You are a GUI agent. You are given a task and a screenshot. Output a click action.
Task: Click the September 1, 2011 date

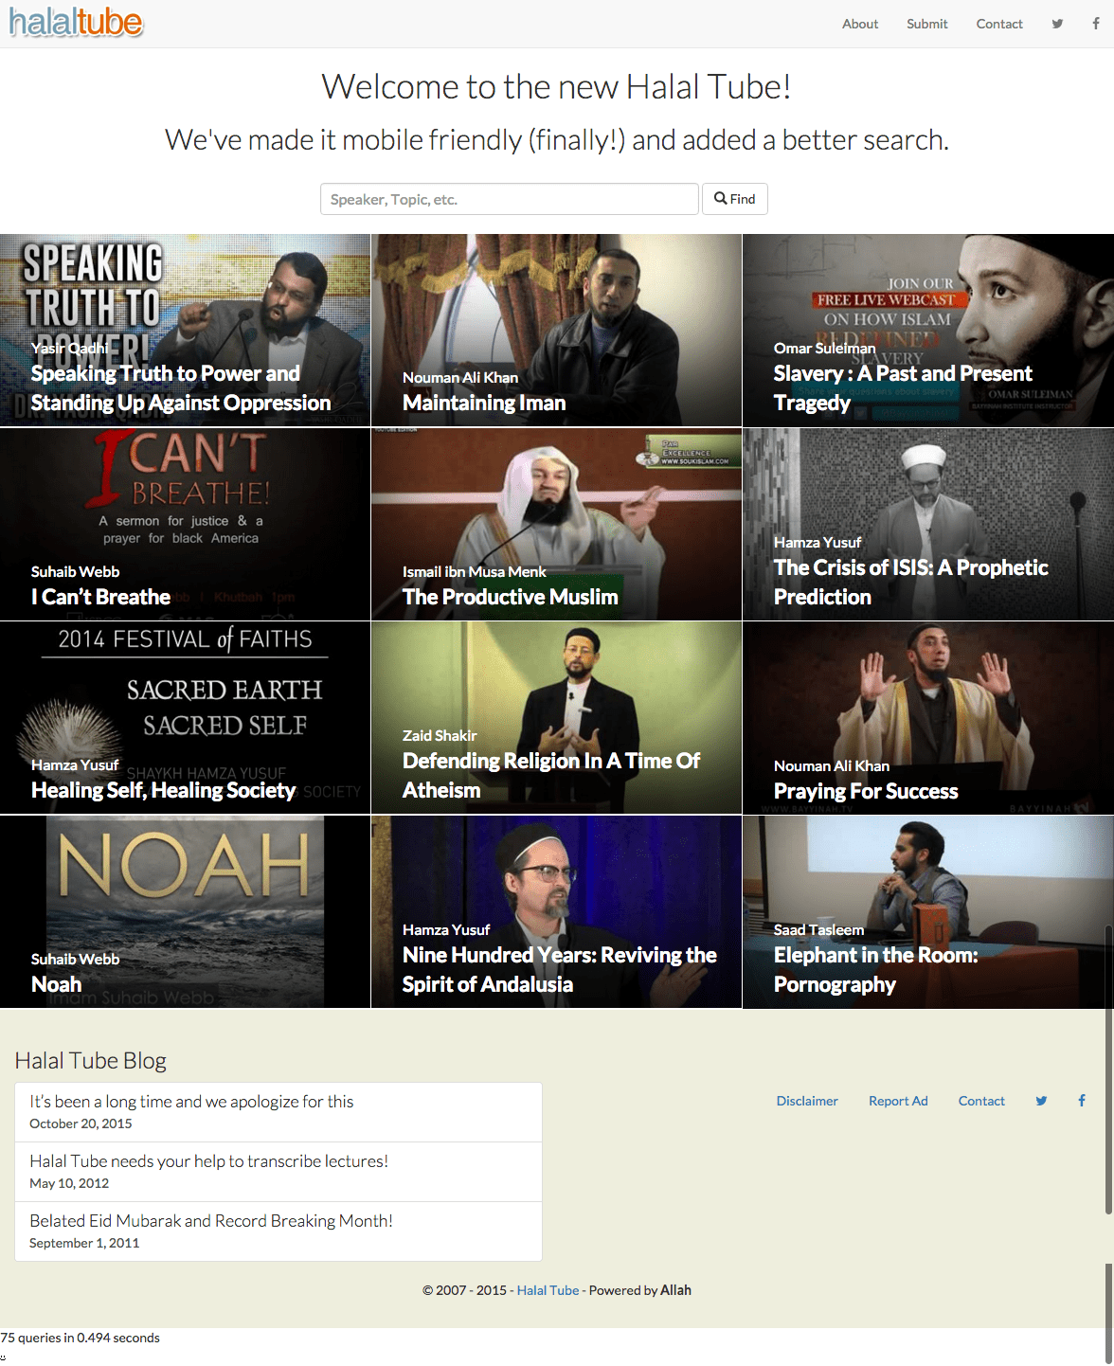tap(84, 1243)
